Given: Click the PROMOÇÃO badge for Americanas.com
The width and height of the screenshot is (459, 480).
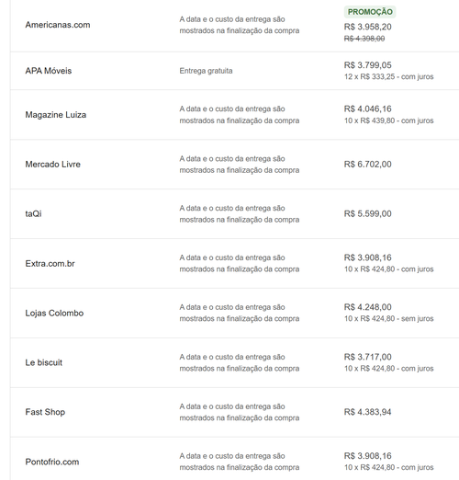Looking at the screenshot, I should tap(370, 12).
